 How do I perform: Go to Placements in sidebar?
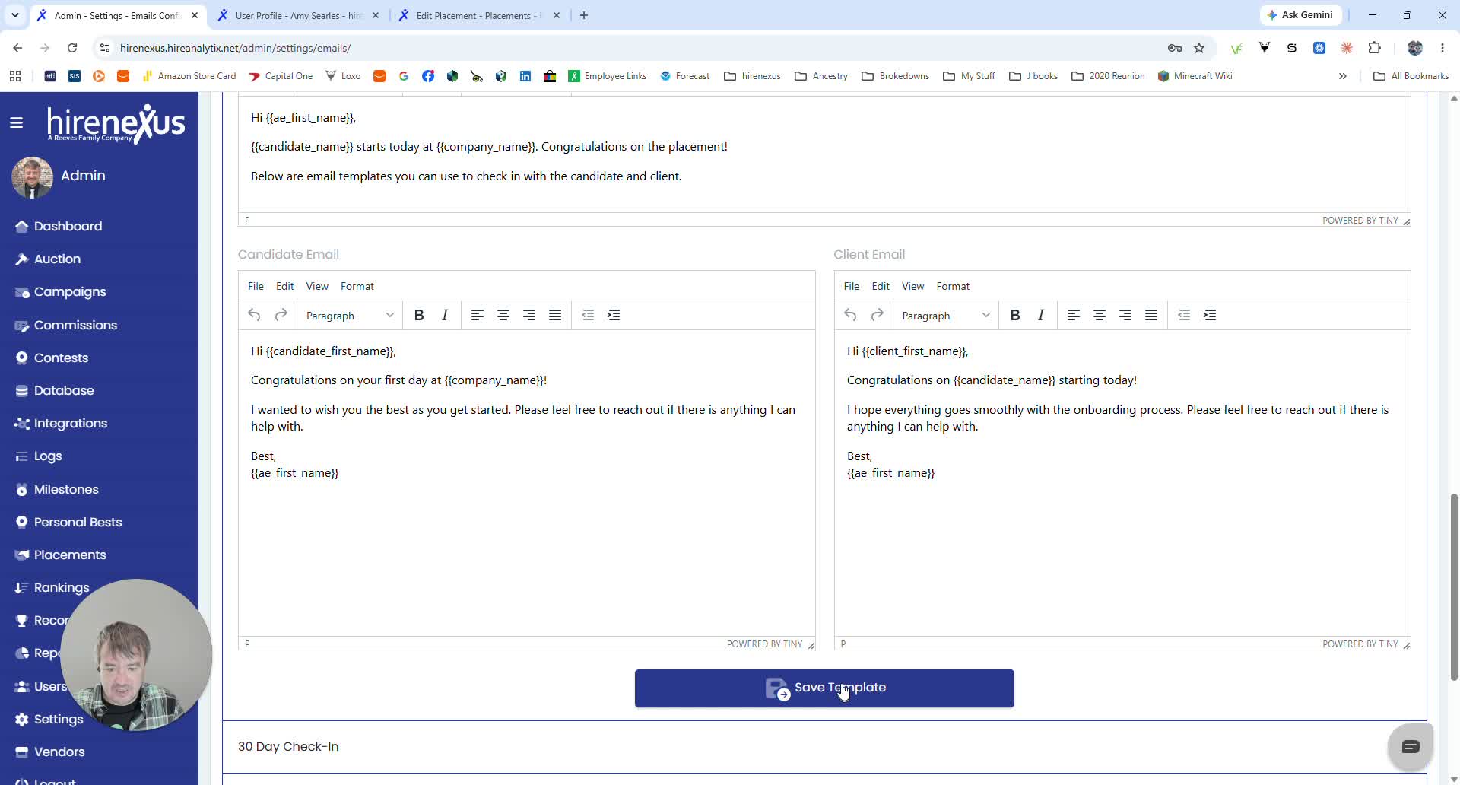coord(70,555)
